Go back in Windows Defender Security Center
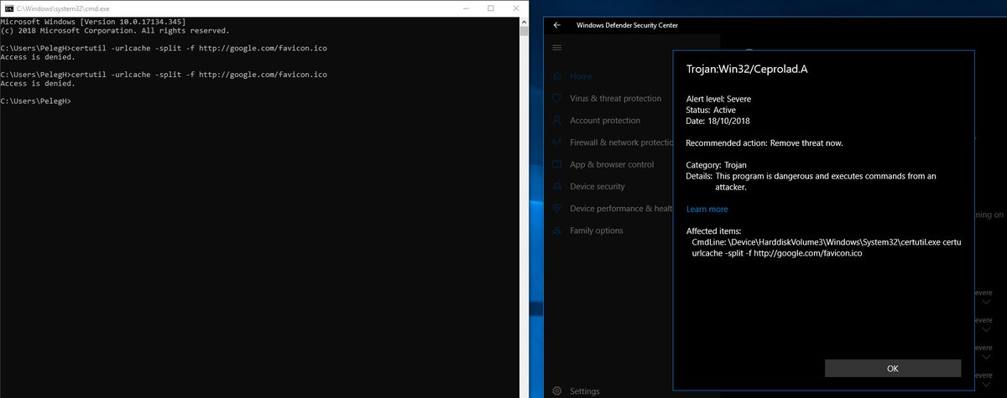The height and width of the screenshot is (398, 1007). (557, 25)
